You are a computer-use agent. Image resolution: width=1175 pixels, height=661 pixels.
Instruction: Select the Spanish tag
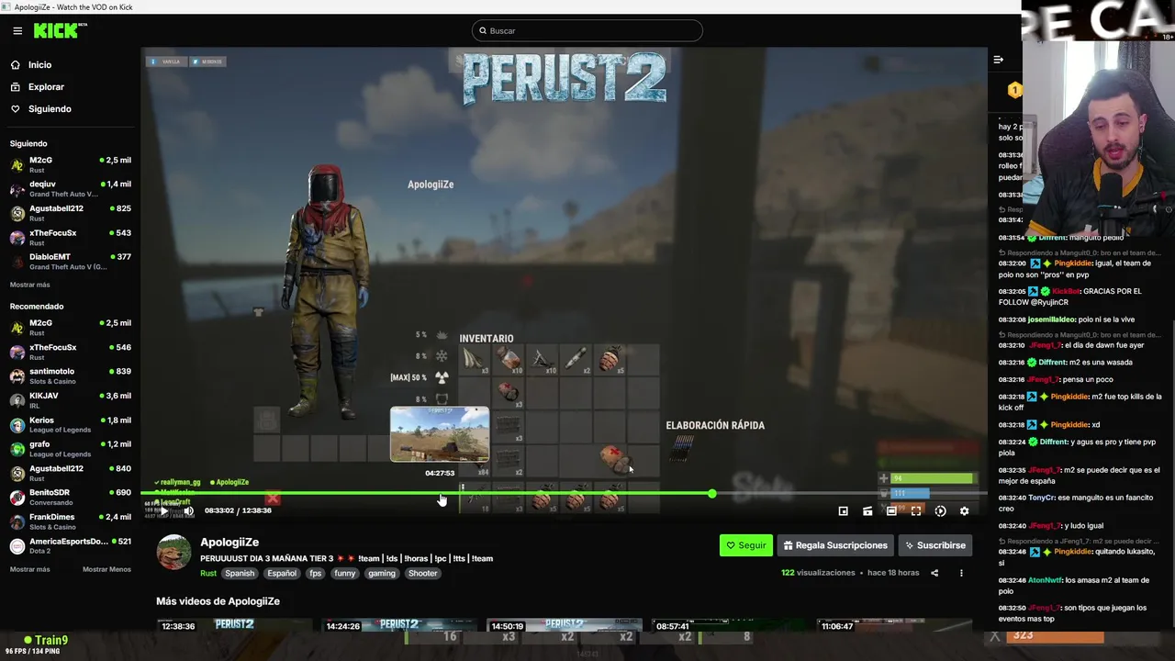click(240, 573)
